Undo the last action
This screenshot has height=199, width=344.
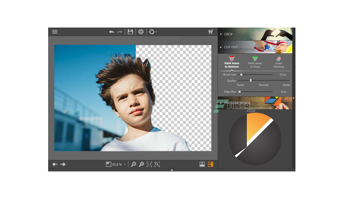[x=112, y=32]
